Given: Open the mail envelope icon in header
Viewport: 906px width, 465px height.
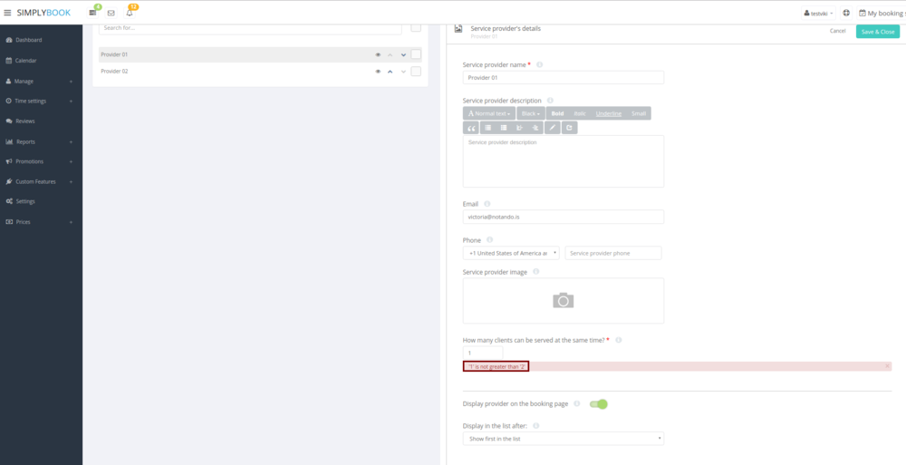Looking at the screenshot, I should [111, 13].
